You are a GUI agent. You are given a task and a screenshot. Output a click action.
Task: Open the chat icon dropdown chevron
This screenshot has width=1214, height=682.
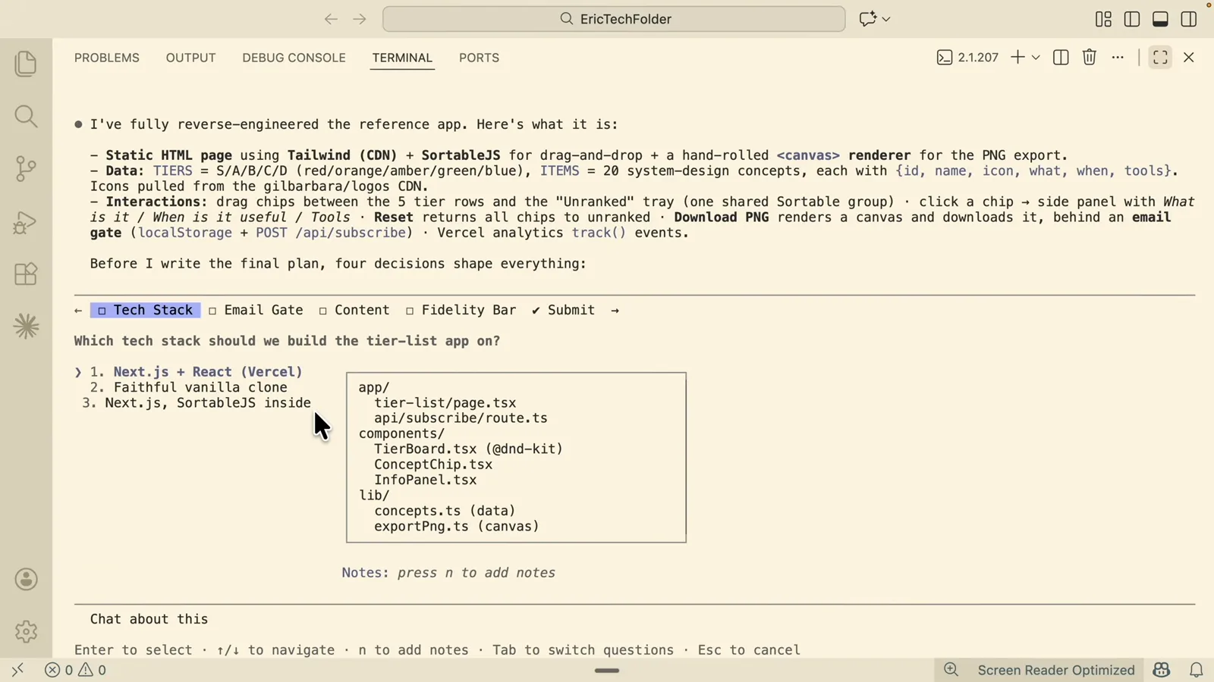tap(886, 19)
